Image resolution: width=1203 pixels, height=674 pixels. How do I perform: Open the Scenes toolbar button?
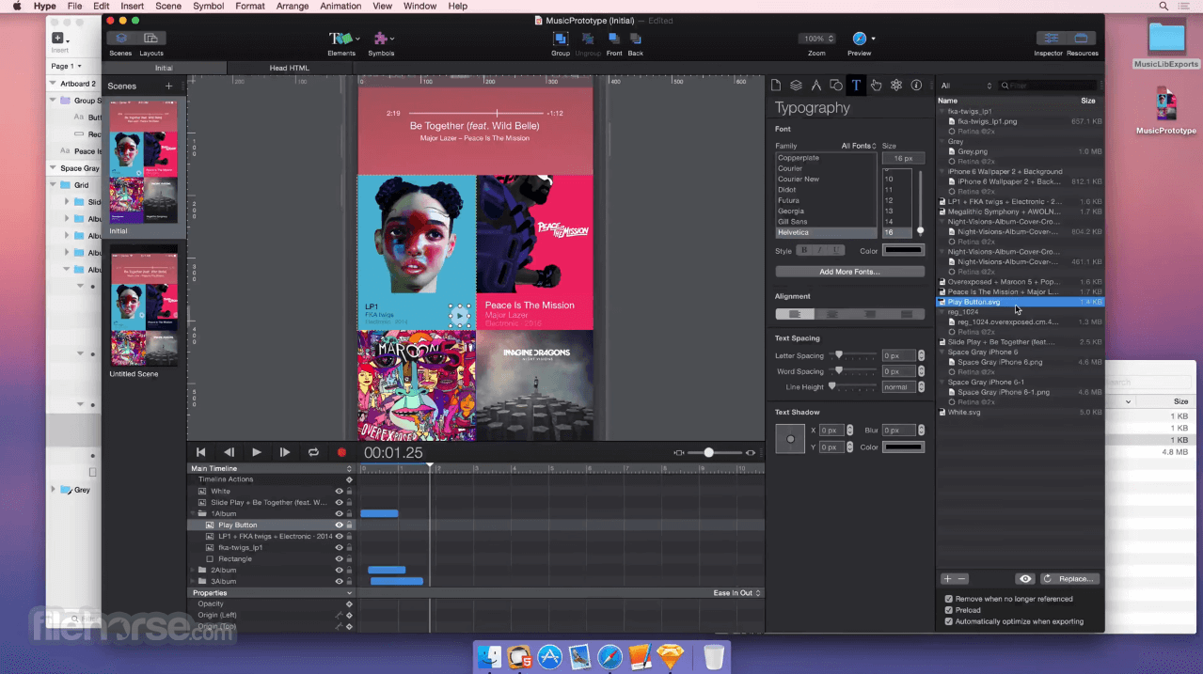pyautogui.click(x=121, y=39)
